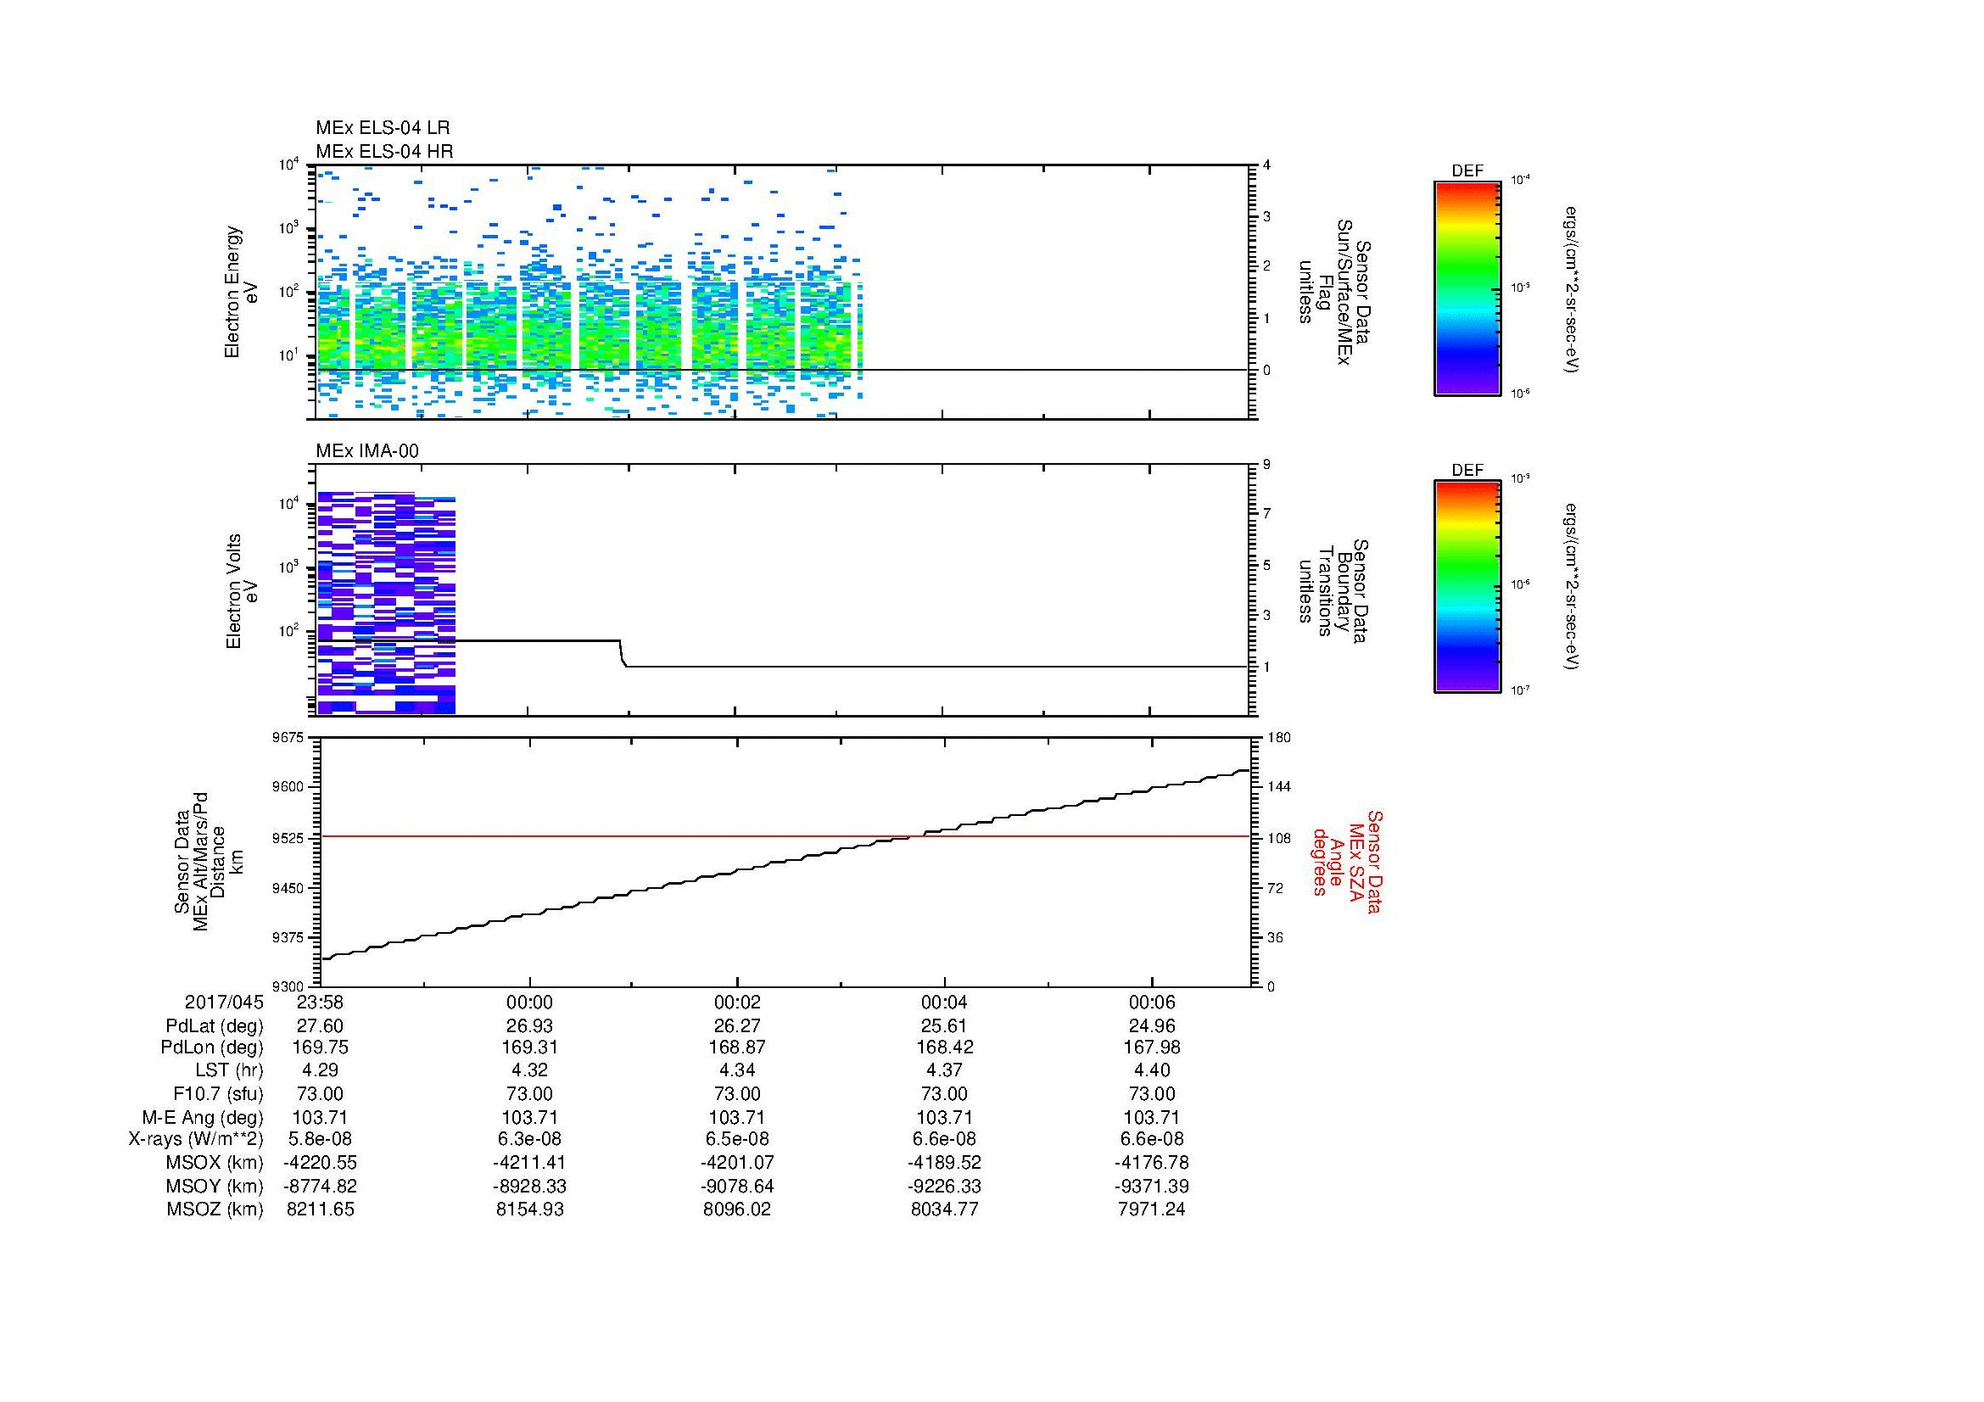Select the '00:04' time tick label
The height and width of the screenshot is (1402, 1984).
944,1002
